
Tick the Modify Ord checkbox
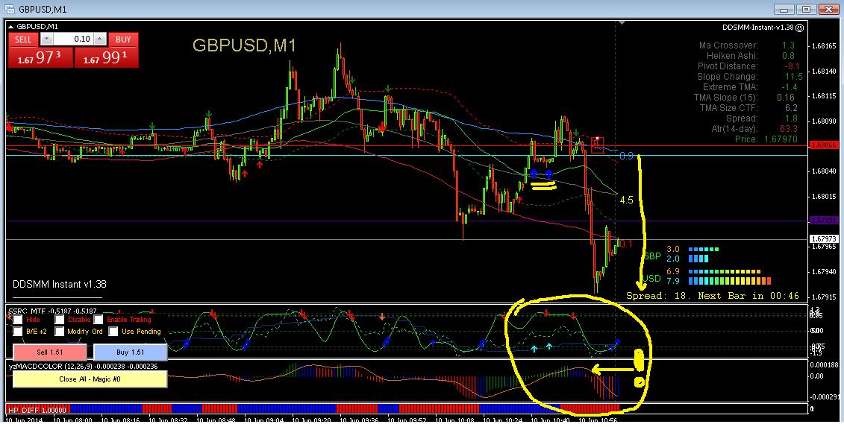60,332
